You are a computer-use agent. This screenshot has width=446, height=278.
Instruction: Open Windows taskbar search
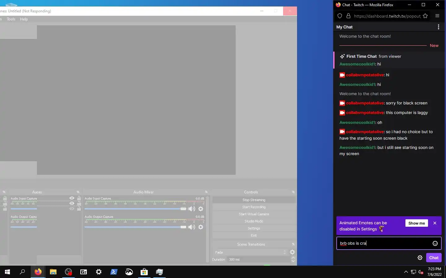(x=22, y=272)
